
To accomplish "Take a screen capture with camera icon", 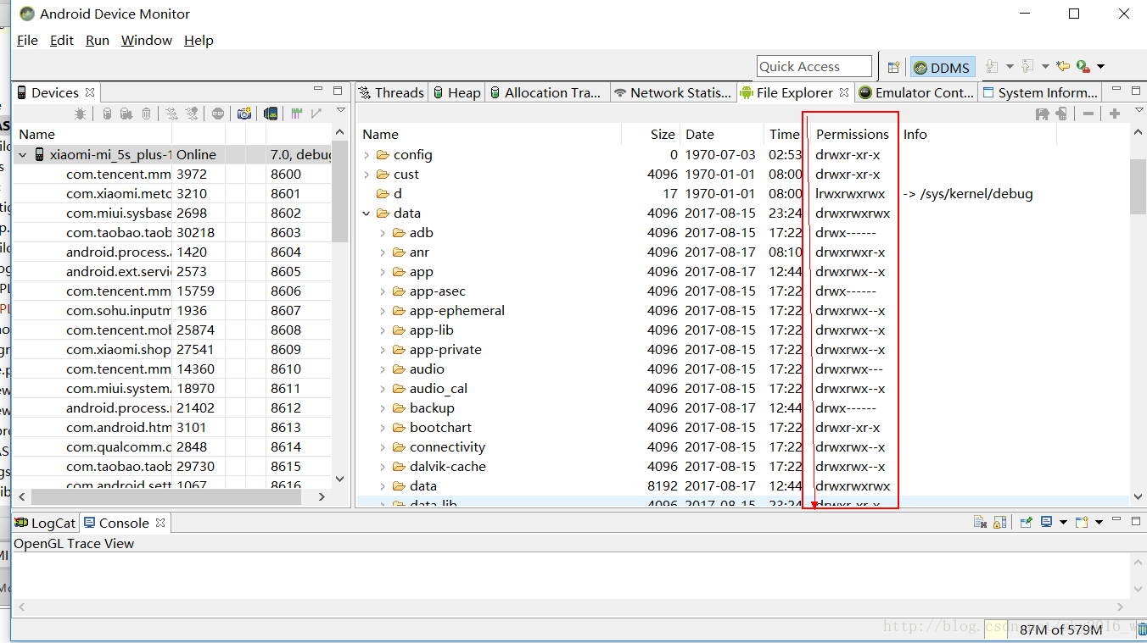I will tap(244, 114).
